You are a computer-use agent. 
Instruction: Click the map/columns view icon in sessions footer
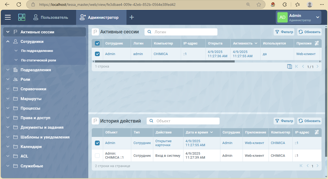click(x=290, y=66)
